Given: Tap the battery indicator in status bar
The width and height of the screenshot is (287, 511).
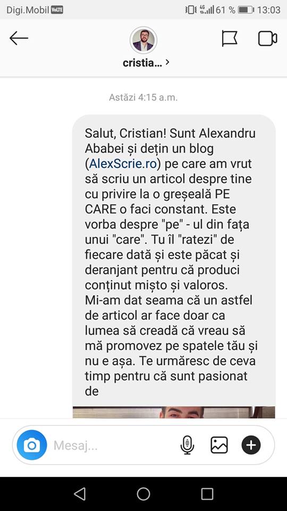Looking at the screenshot, I should (246, 10).
